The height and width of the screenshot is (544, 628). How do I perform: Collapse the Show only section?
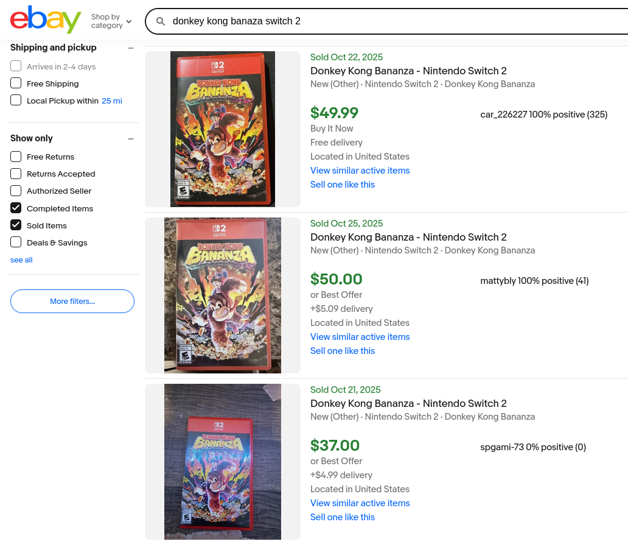point(131,139)
